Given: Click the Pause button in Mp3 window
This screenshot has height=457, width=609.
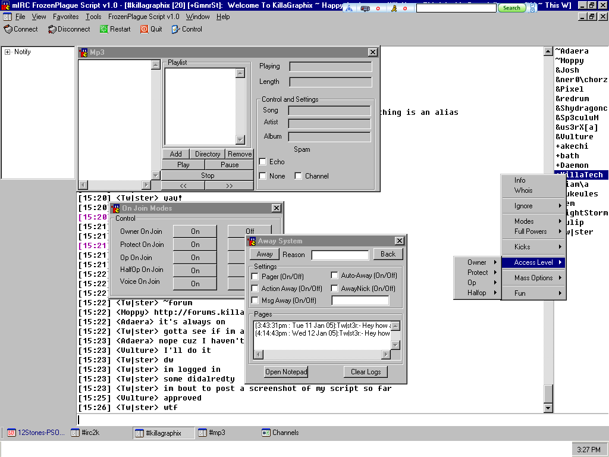Looking at the screenshot, I should (x=230, y=165).
